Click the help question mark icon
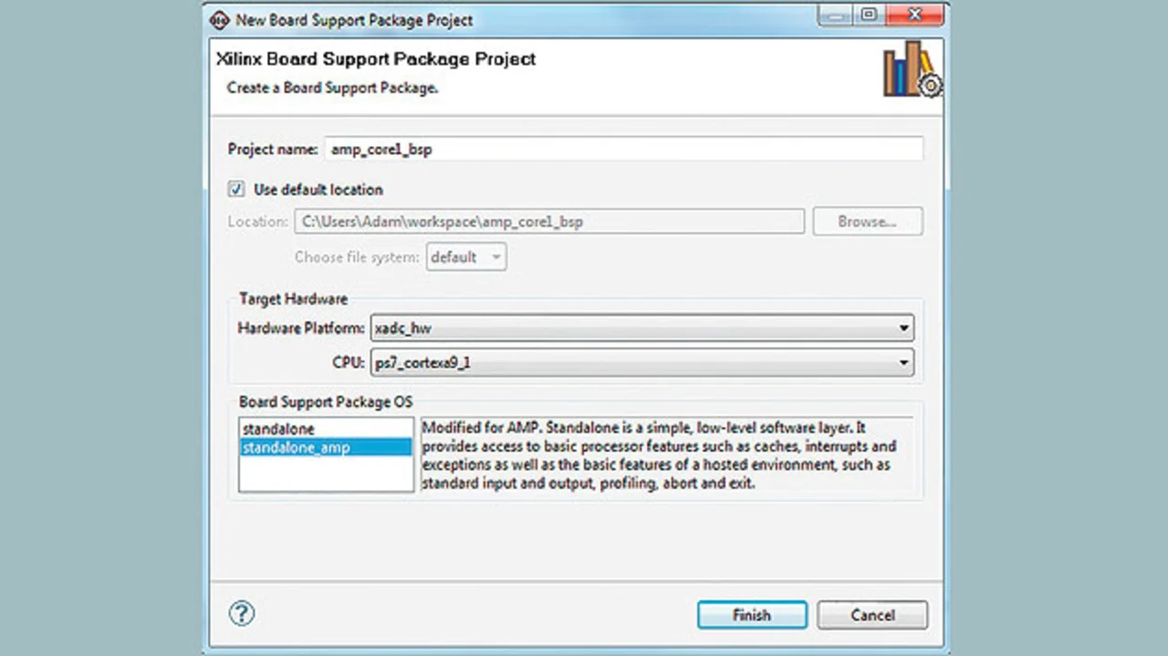 [244, 613]
